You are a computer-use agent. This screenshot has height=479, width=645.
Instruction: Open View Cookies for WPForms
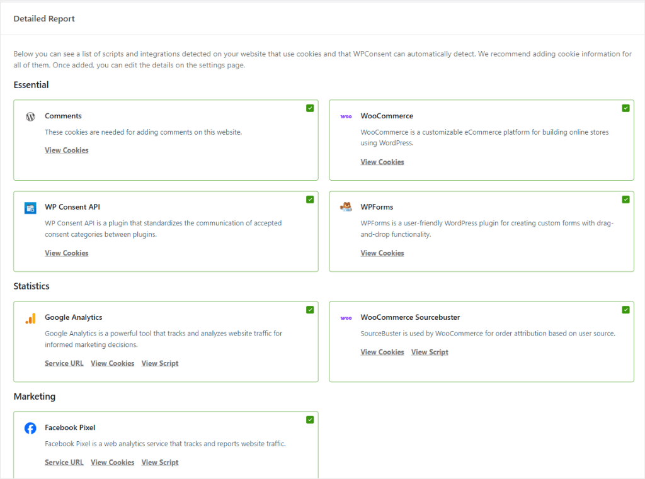pyautogui.click(x=382, y=253)
